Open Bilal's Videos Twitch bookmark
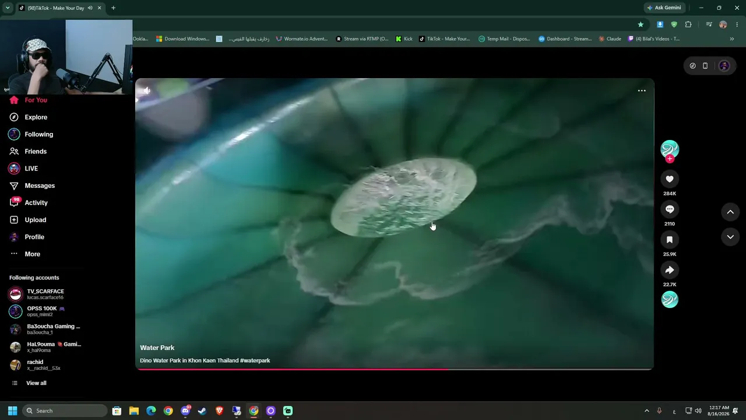 654,39
